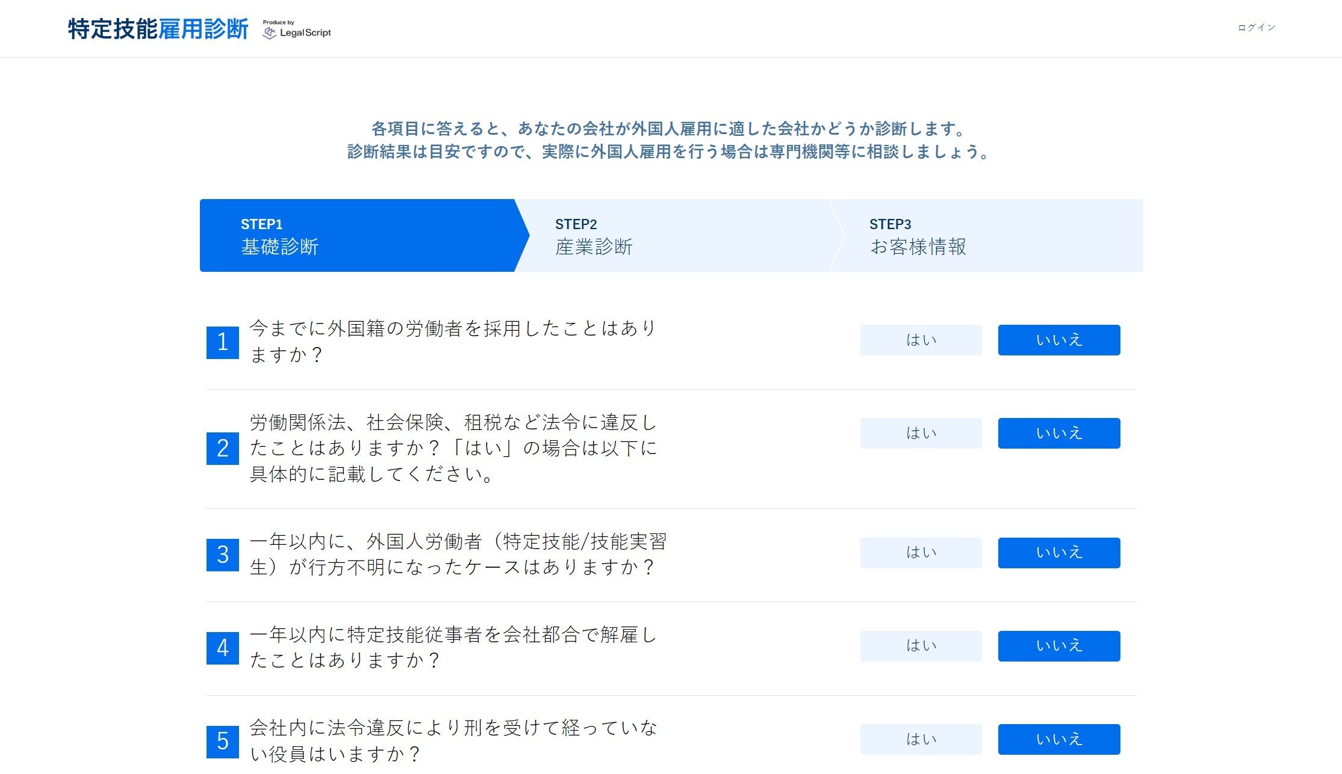Select はい for question 2 on law violations

coord(921,434)
